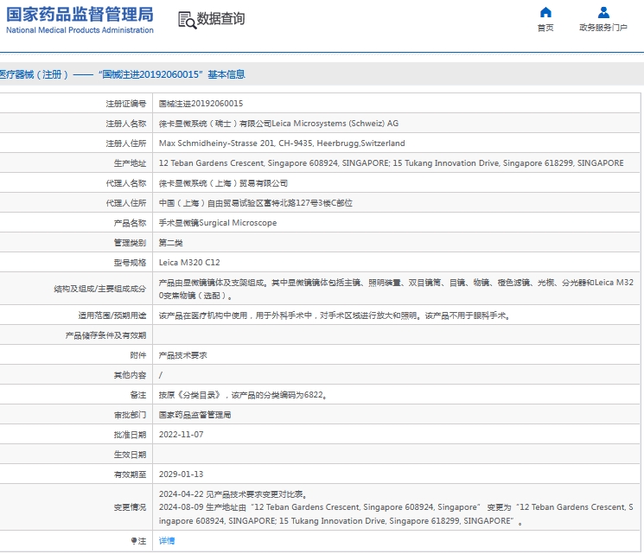
Task: Click the 变更情况 label
Action: coord(131,507)
